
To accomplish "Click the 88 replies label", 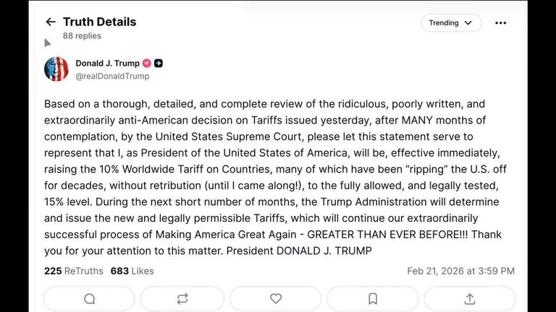I will pos(83,35).
